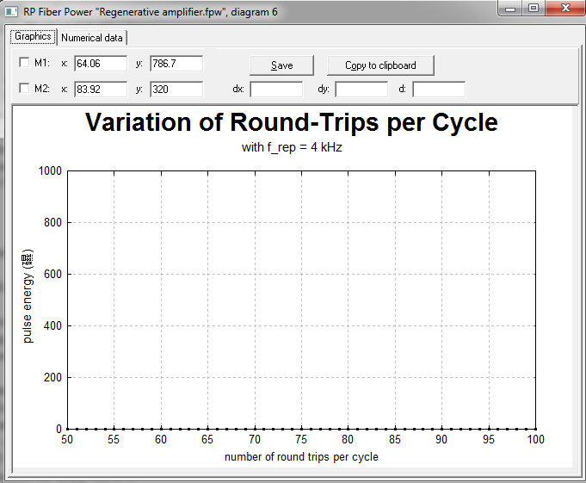Maximize the diagram window
Image resolution: width=586 pixels, height=483 pixels.
[534, 9]
